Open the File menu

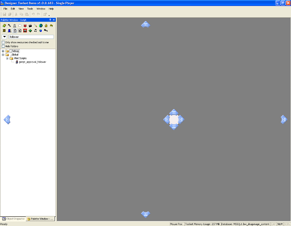(x=5, y=9)
